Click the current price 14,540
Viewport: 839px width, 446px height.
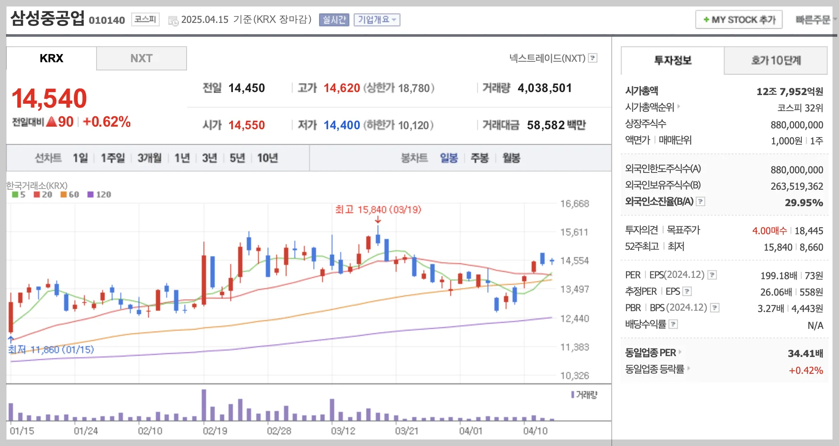(x=49, y=99)
